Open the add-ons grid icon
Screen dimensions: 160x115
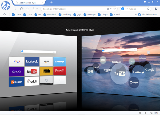[156, 9]
